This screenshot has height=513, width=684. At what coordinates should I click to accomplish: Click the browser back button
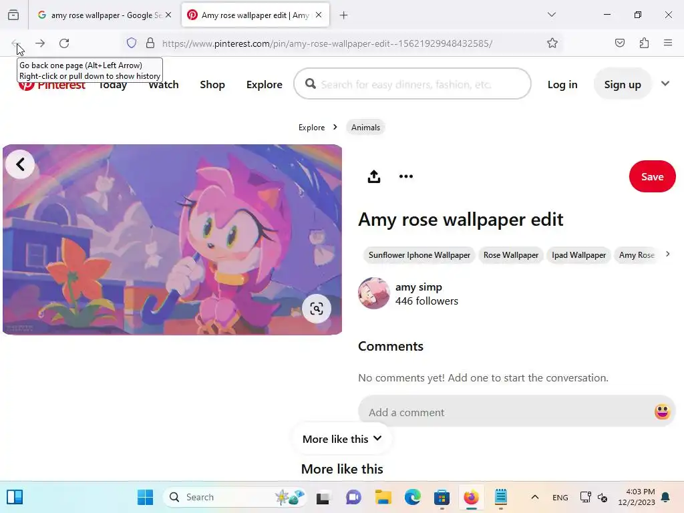tap(16, 43)
